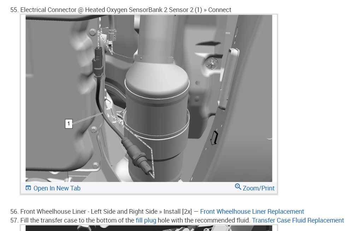The height and width of the screenshot is (231, 354).
Task: Follow the fill plug link
Action: pyautogui.click(x=146, y=220)
